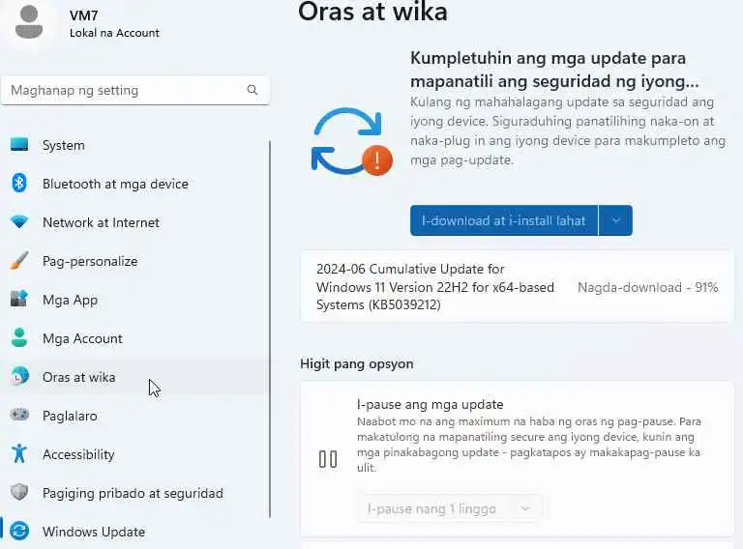The height and width of the screenshot is (549, 743).
Task: Click the Windows Update sync icon in sidebar
Action: (19, 531)
